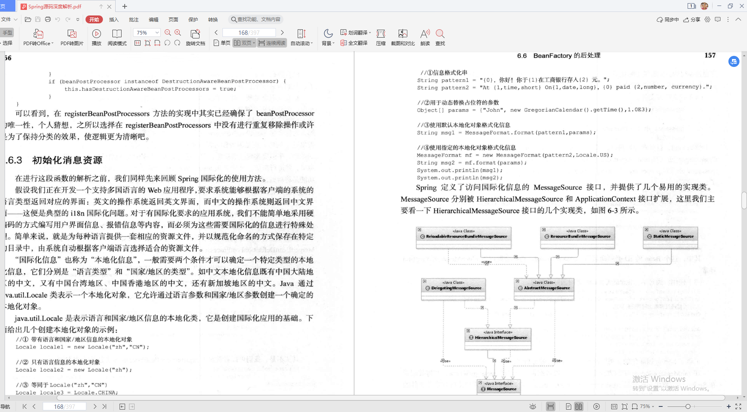Click the zoom out magnifier icon
Viewport: 747px width, 412px height.
pyautogui.click(x=168, y=32)
